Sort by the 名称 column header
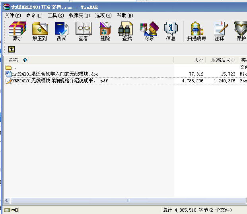This screenshot has width=247, height=214. (x=89, y=60)
